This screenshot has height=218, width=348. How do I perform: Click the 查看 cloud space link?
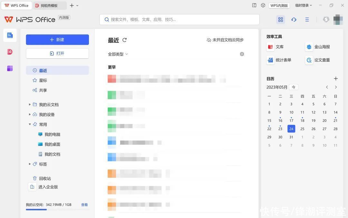pos(84,205)
